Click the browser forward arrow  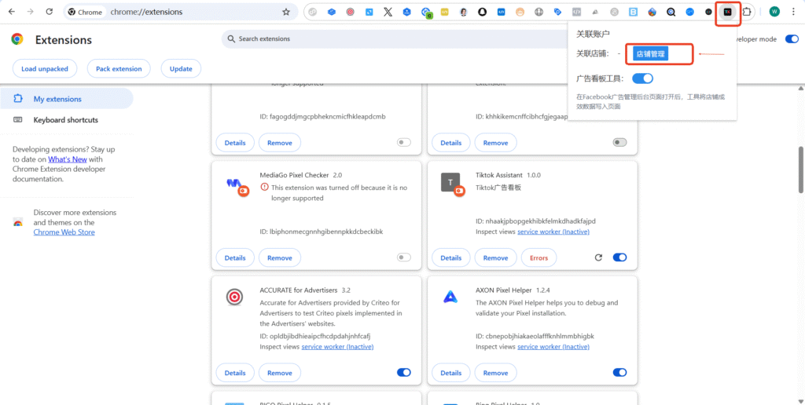point(31,12)
